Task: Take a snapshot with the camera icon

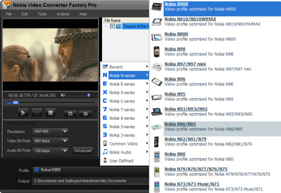Action: pos(70,113)
